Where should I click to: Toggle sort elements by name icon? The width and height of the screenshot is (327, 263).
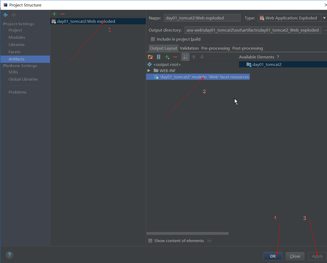pos(185,57)
